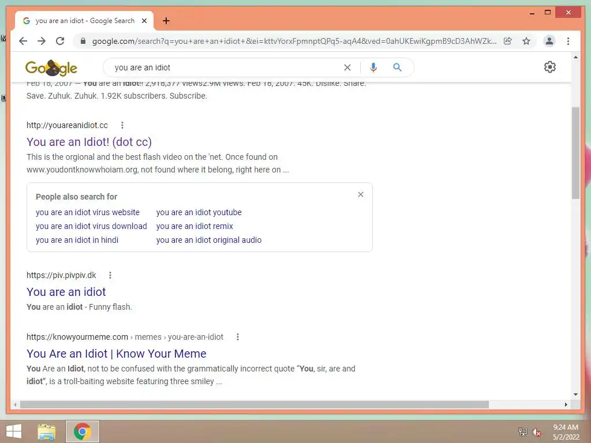Open the muted volume tray icon
The width and height of the screenshot is (591, 443).
(536, 431)
